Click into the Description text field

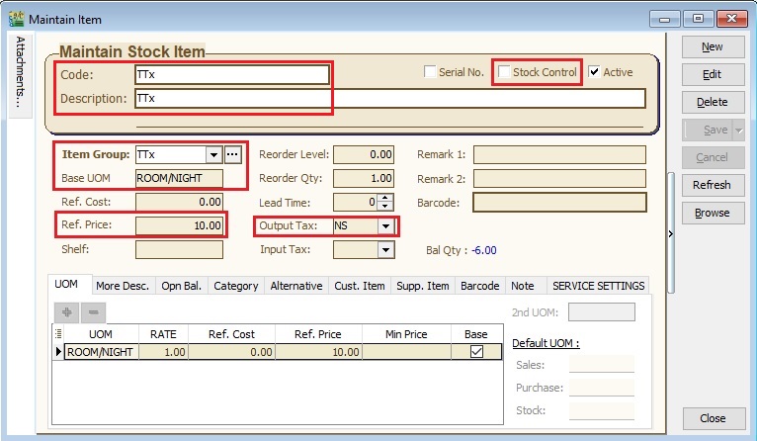(x=389, y=99)
